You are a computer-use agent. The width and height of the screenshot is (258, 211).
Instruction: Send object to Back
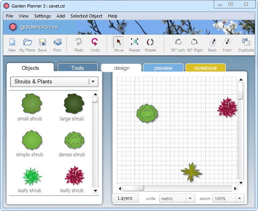point(212,42)
